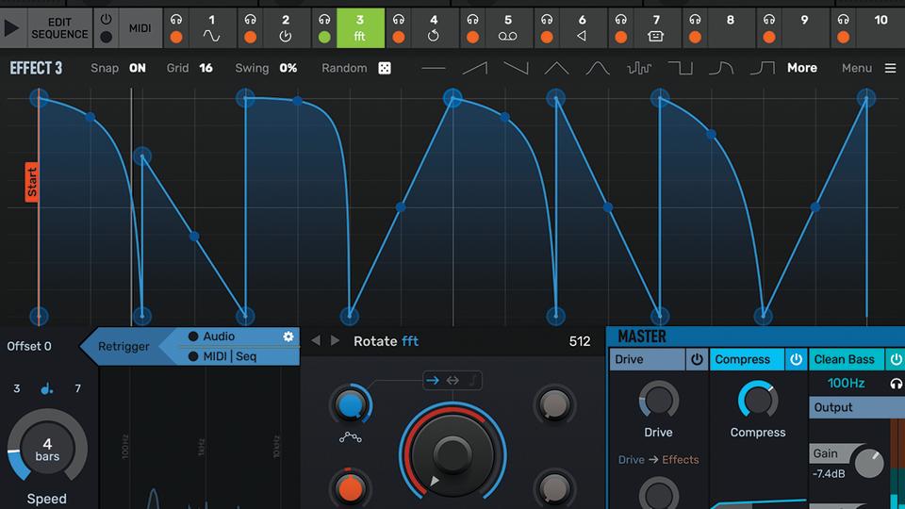
Task: Click headphone solo icon for effect 1
Action: (175, 20)
